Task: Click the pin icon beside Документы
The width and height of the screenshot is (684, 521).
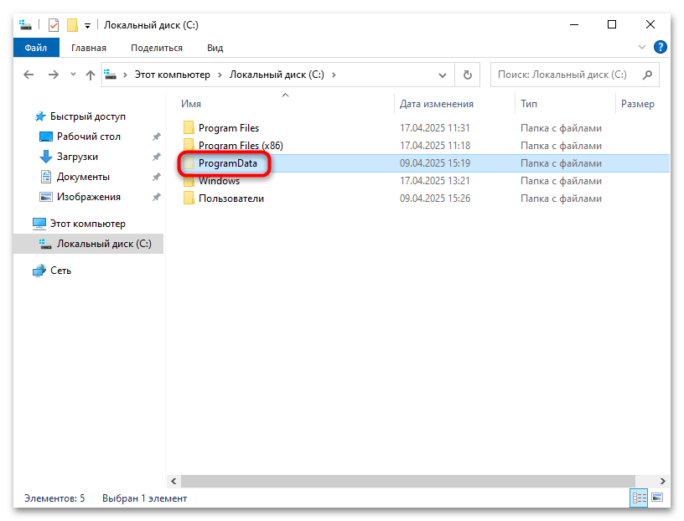Action: click(156, 177)
